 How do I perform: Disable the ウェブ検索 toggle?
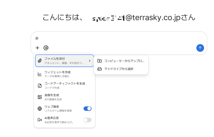click(x=87, y=109)
